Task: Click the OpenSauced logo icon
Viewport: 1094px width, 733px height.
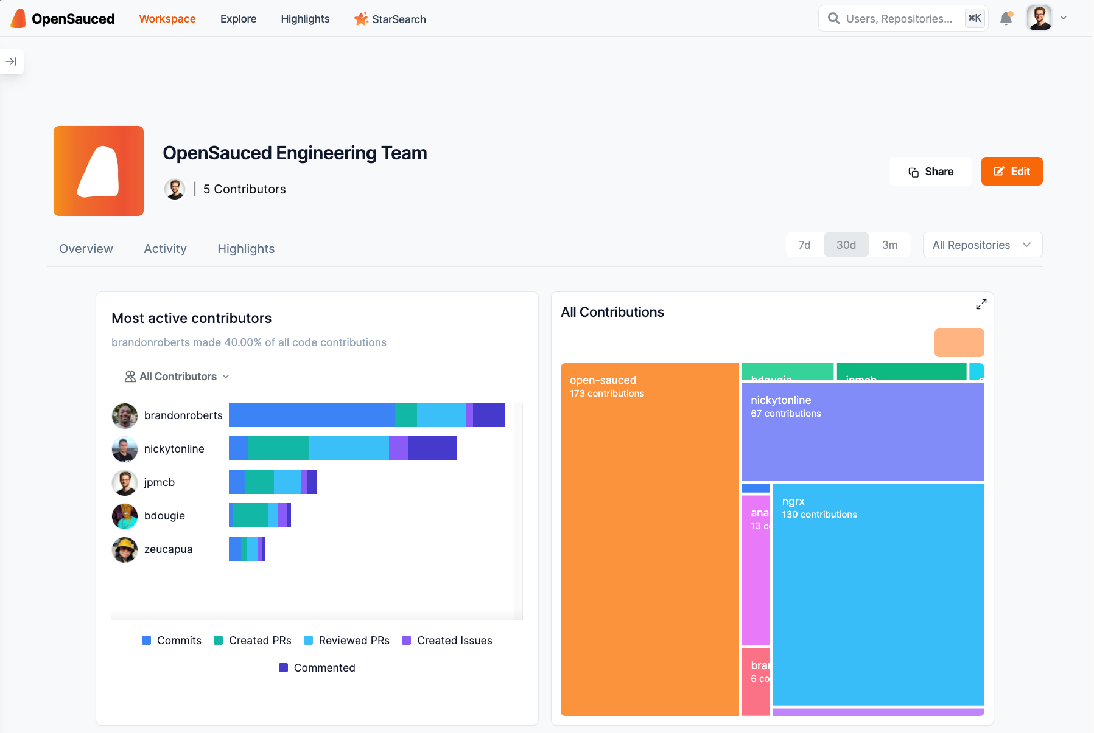Action: pyautogui.click(x=19, y=19)
